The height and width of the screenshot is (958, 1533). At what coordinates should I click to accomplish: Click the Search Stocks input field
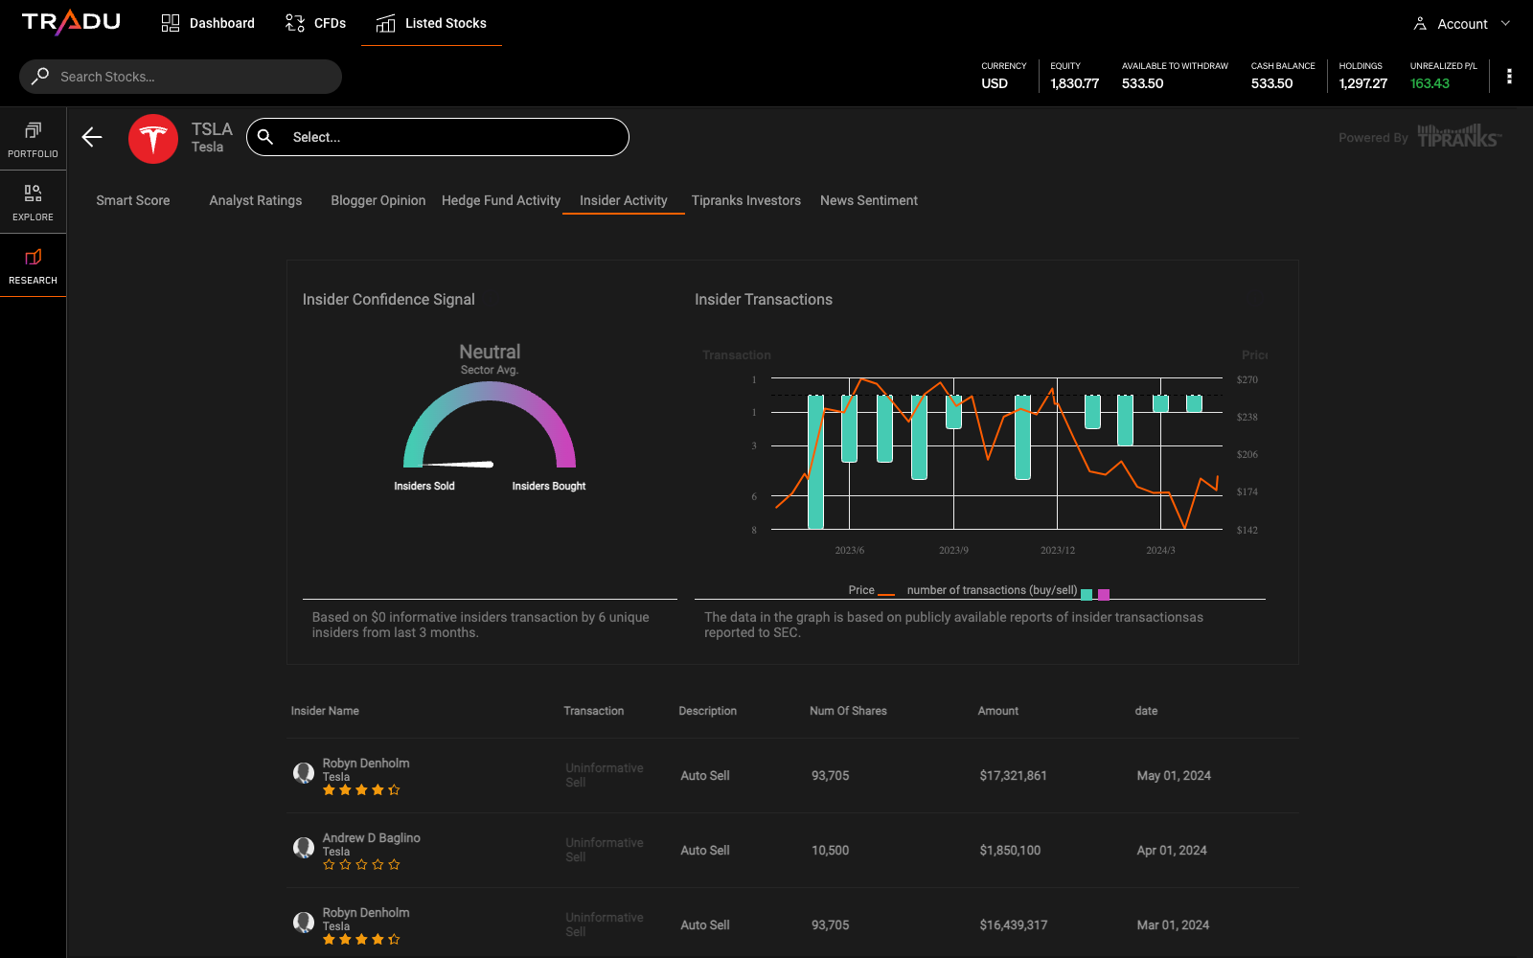[180, 77]
